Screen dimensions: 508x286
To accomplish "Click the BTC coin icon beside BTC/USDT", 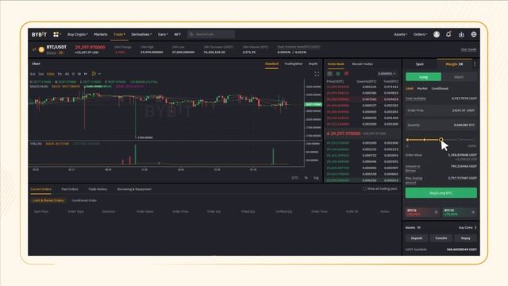I will (x=41, y=49).
